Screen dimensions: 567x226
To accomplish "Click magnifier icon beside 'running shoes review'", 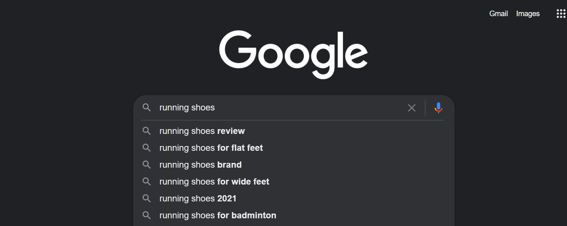I will (x=147, y=131).
